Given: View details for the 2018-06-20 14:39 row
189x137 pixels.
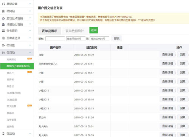Looking at the screenshot, I should [167, 55].
